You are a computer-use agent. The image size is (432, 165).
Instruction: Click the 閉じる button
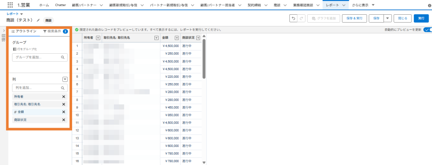pyautogui.click(x=402, y=18)
